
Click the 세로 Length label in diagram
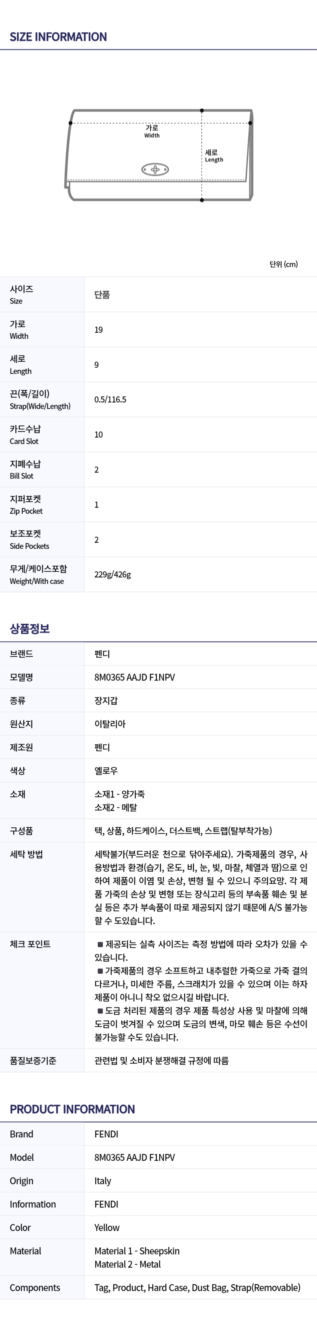[x=213, y=156]
